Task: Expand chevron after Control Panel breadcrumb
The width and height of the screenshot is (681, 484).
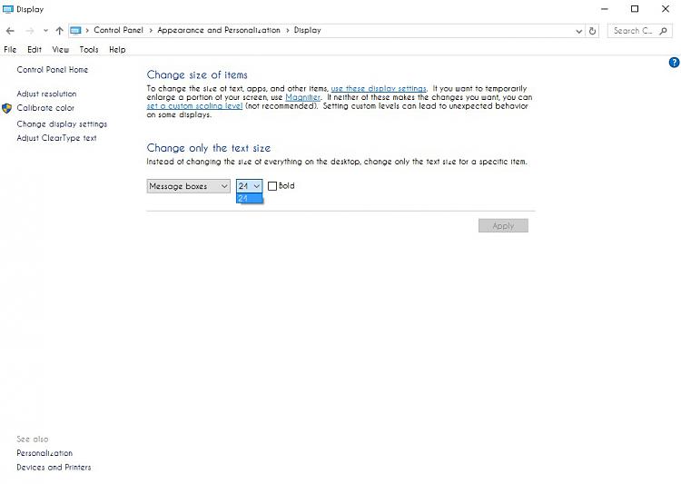Action: pos(151,30)
